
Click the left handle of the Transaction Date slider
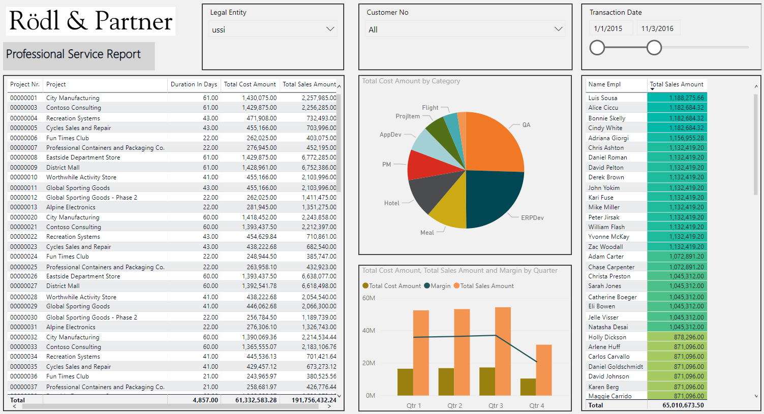coord(597,48)
